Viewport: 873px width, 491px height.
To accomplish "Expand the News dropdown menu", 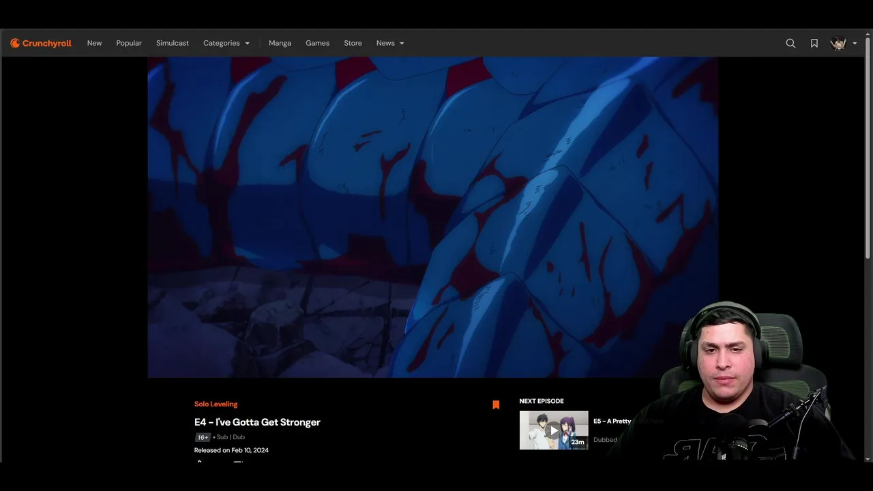I will [390, 43].
